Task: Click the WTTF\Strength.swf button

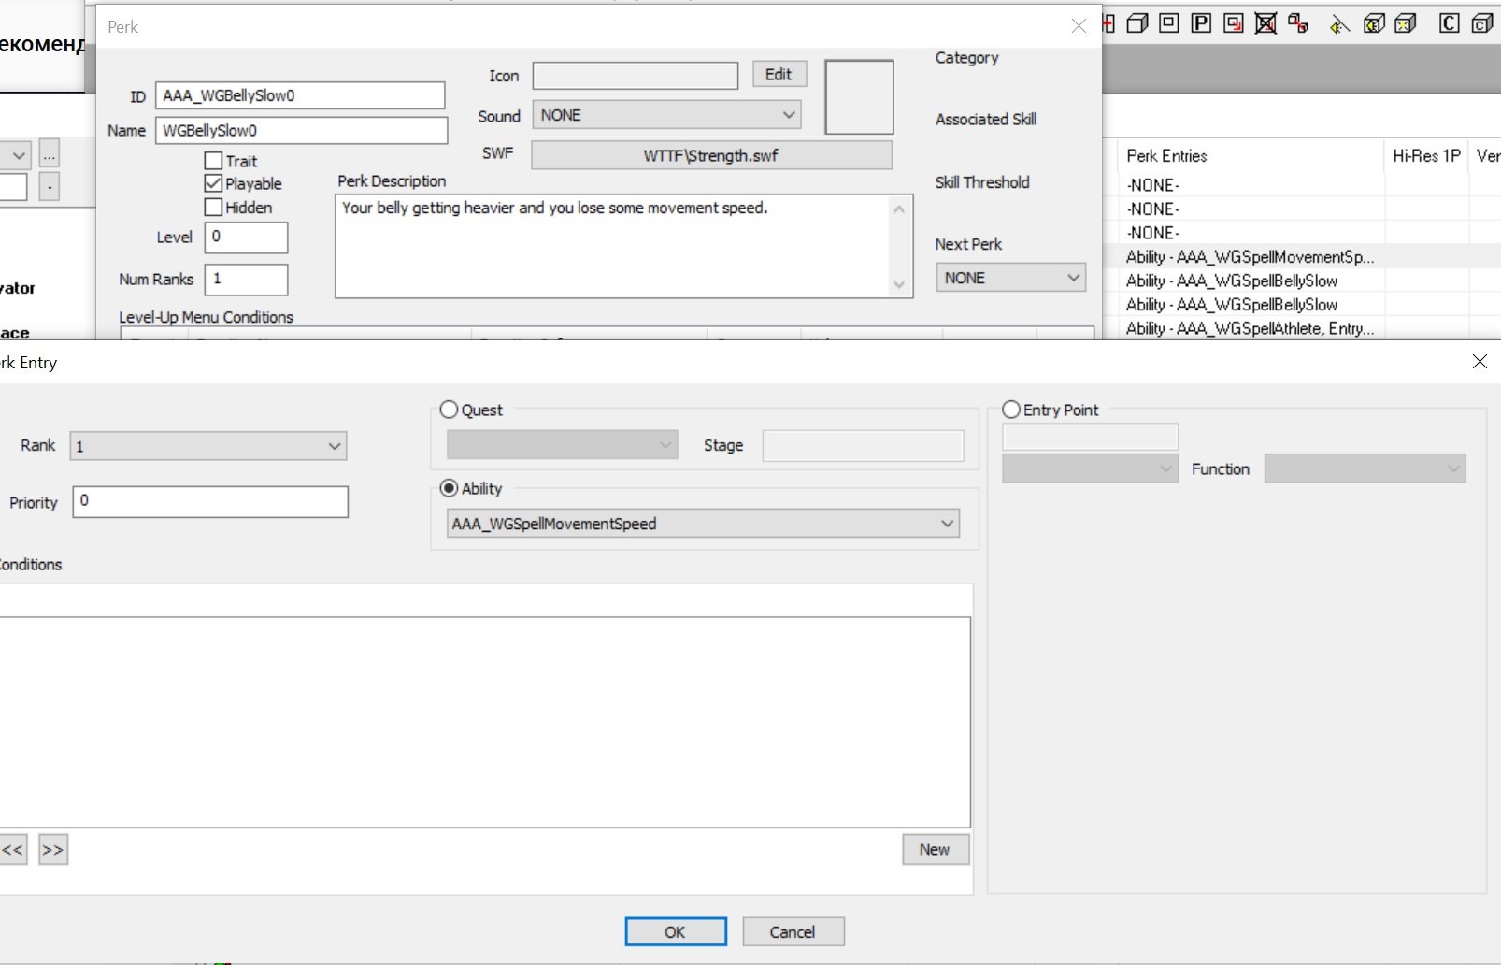Action: click(711, 155)
